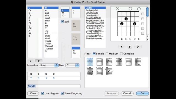Toggle the Simple filter checkbox
The image size is (176, 99).
coord(94,54)
